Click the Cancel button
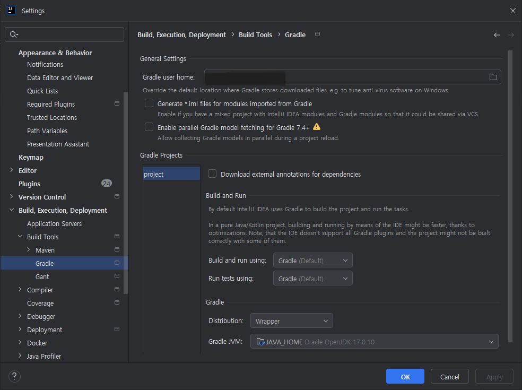Screen dimensions: 522x390 click(449, 376)
